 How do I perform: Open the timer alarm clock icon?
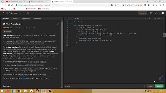click(151, 13)
